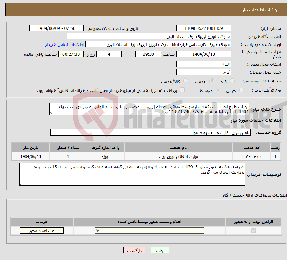287x260 pixels.
Task: Click the بازگشت back button
Action: click(x=134, y=250)
